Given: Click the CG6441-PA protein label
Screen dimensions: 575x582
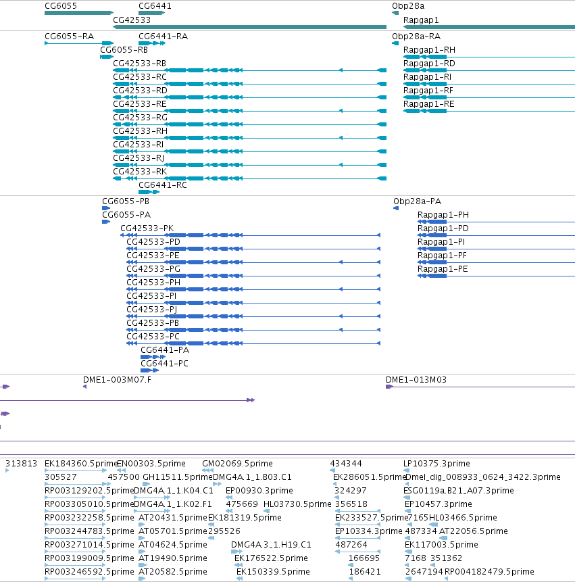Looking at the screenshot, I should pos(165,350).
